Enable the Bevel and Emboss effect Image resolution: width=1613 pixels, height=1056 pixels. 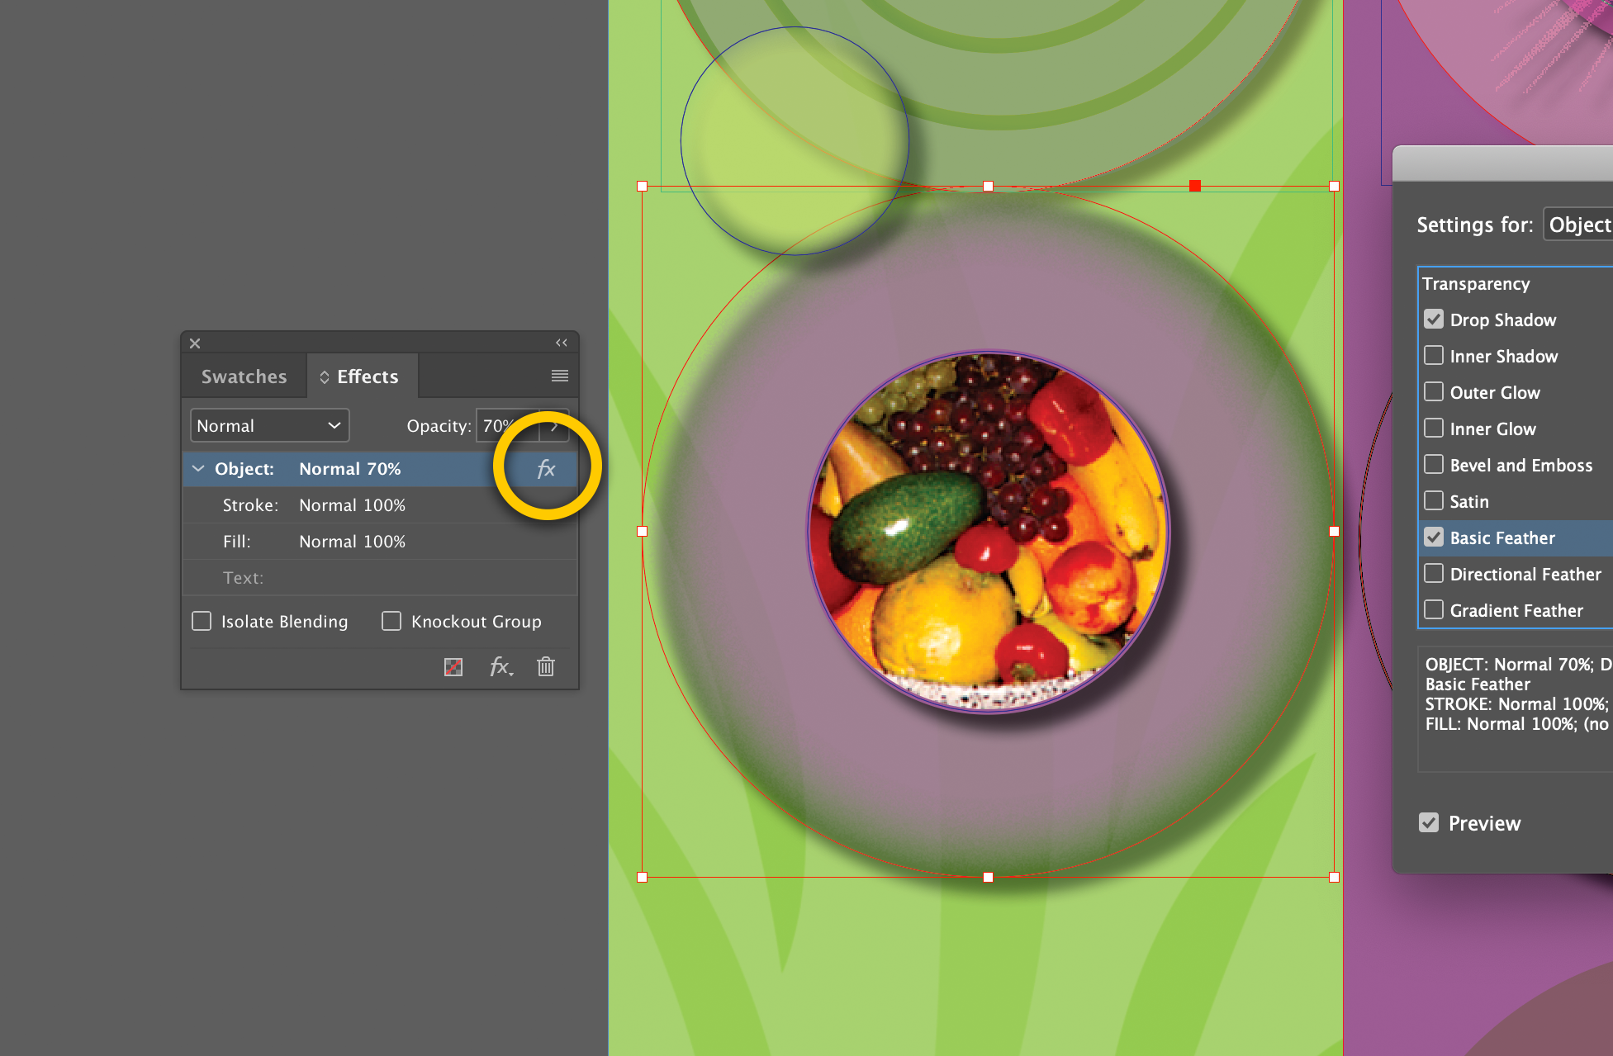[x=1434, y=465]
